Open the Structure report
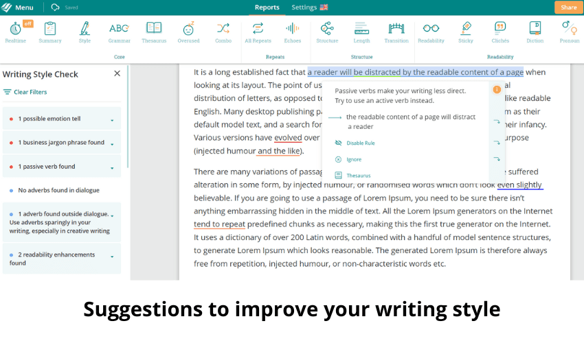This screenshot has height=343, width=584. click(327, 32)
